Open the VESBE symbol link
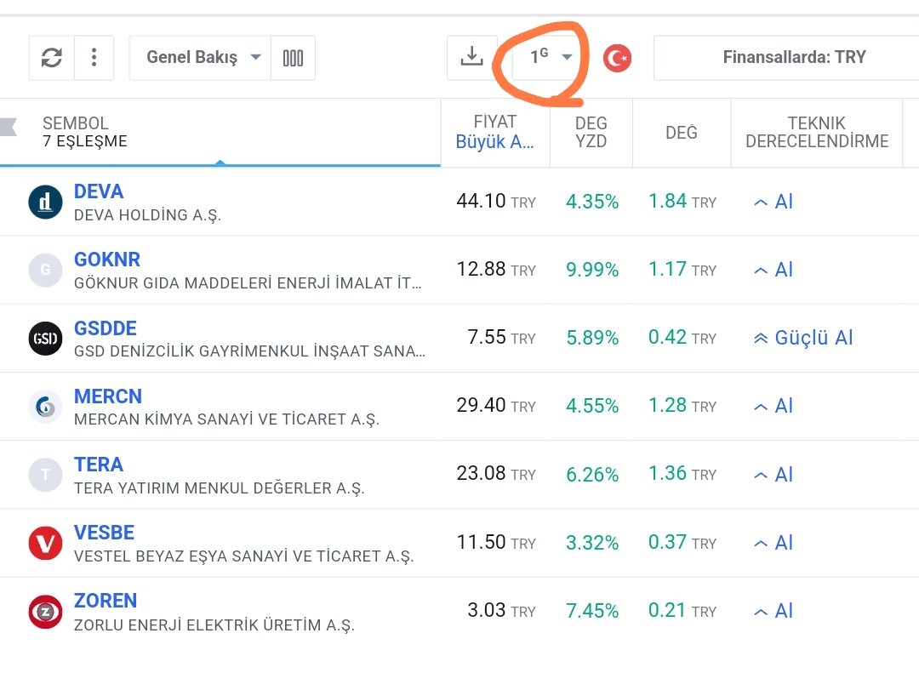Viewport: 919px width, 673px height. [x=105, y=533]
